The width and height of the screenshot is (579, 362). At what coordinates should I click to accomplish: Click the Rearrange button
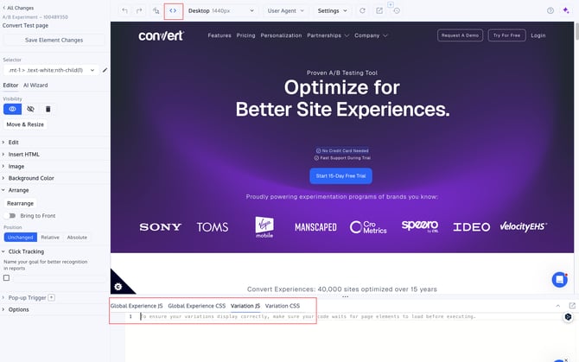(21, 203)
